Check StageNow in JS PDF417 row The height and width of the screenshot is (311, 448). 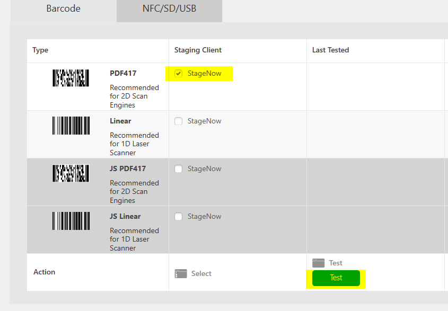tap(178, 169)
